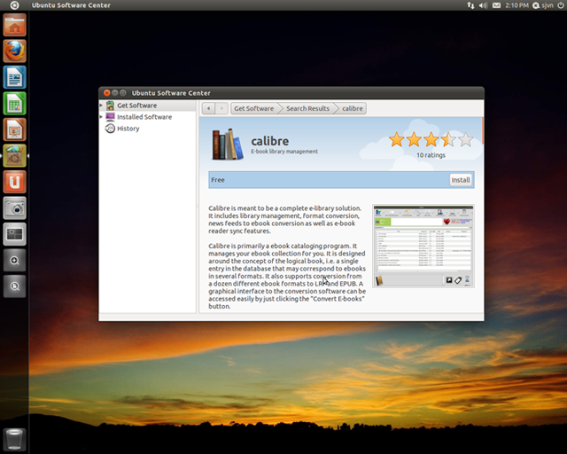Select History in the sidebar
Viewport: 567px width, 454px height.
[148, 129]
